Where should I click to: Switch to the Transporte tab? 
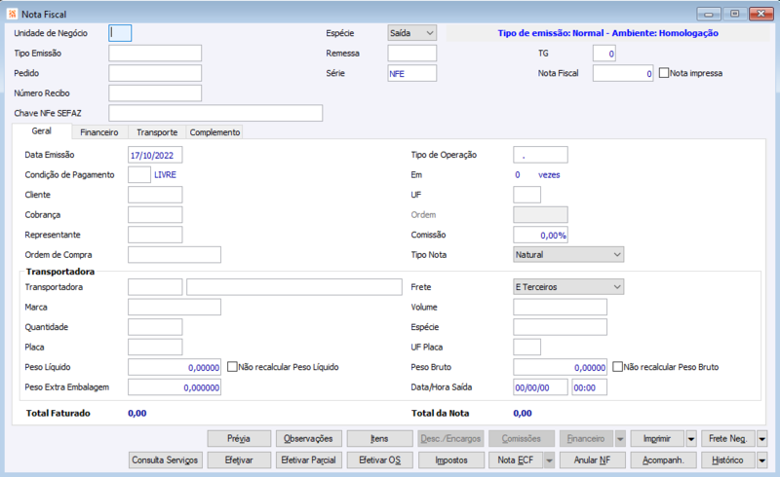[x=157, y=132]
